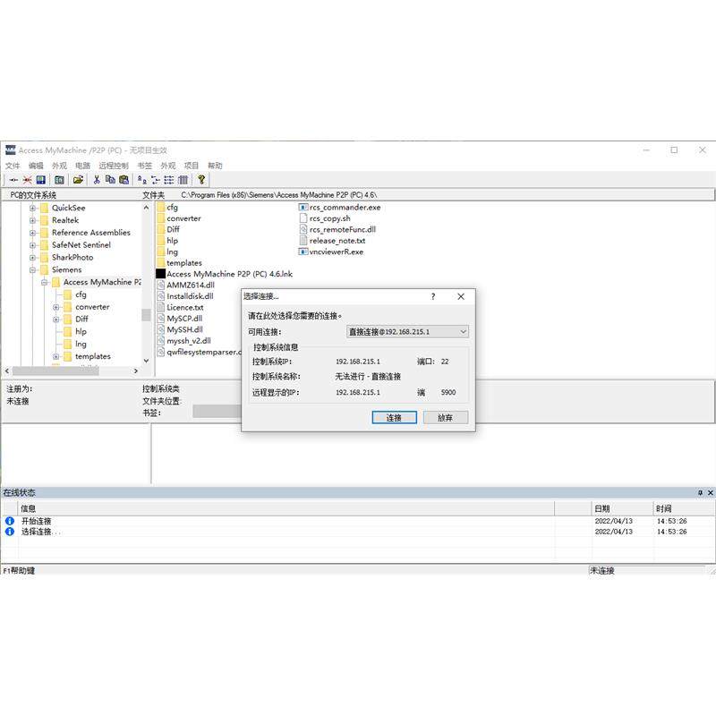Open the 远程控制 menu
Screen dimensions: 716x716
click(115, 166)
